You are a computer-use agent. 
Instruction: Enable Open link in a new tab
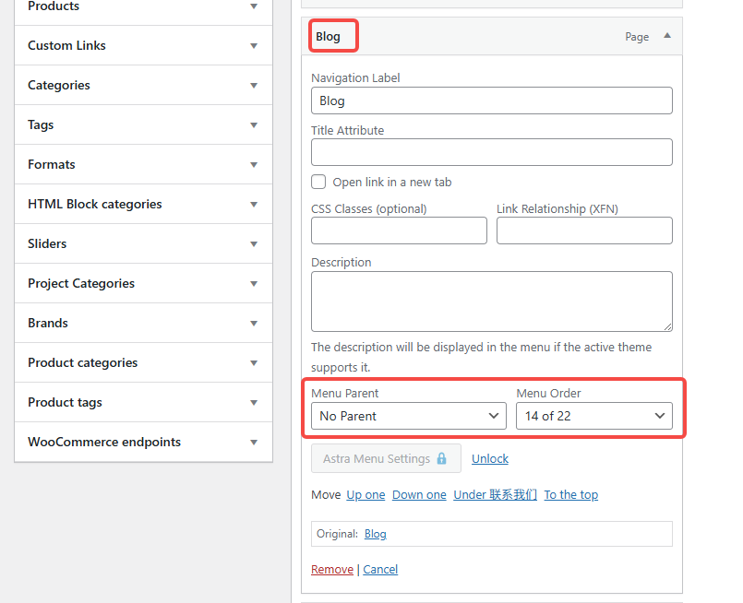pos(318,182)
